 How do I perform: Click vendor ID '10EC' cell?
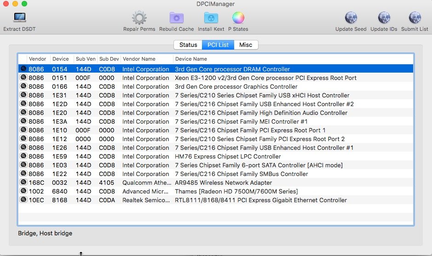(x=36, y=200)
